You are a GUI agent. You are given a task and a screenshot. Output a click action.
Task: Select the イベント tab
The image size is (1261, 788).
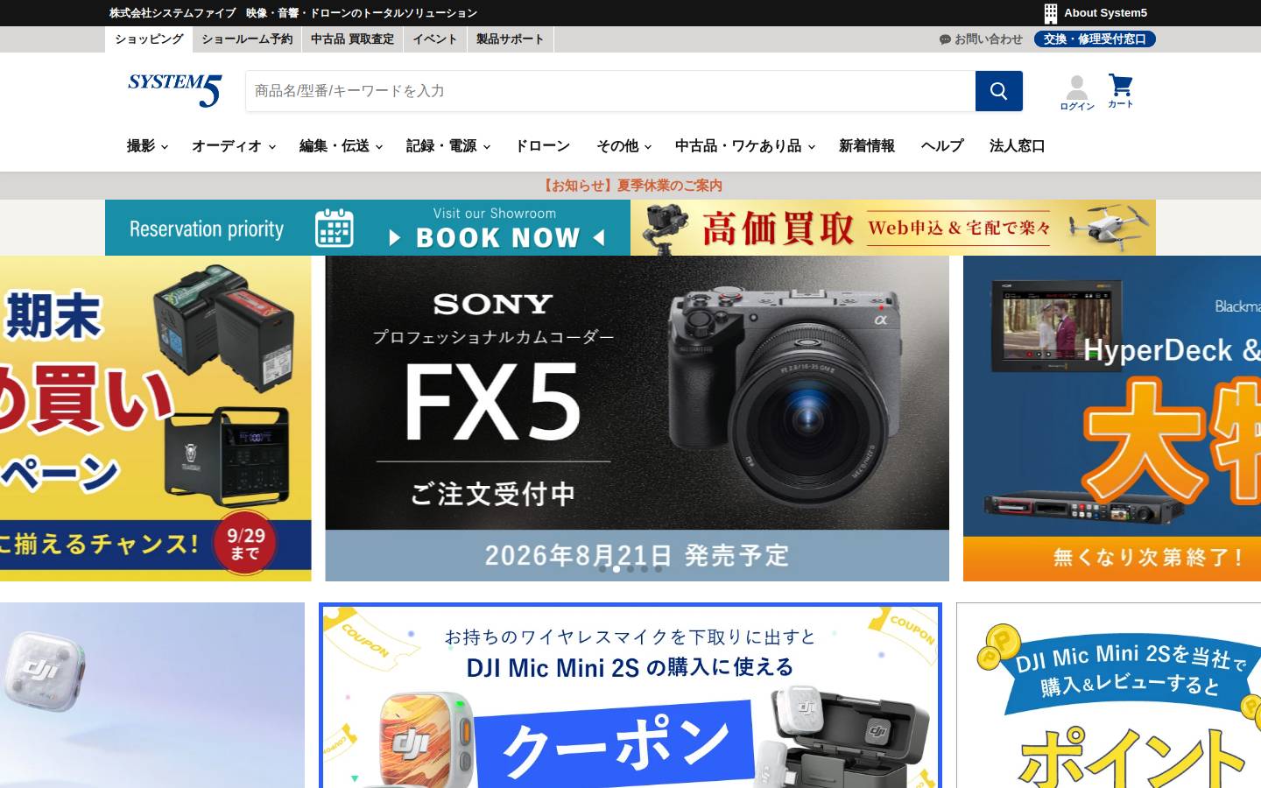[x=435, y=39]
